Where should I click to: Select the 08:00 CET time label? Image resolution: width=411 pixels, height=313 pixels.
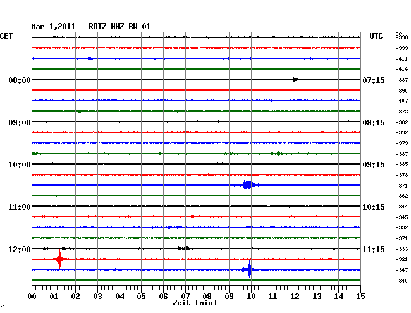coord(20,80)
